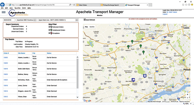The image size is (194, 105).
Task: Click orders list scroll down arrow
Action: coord(77,97)
